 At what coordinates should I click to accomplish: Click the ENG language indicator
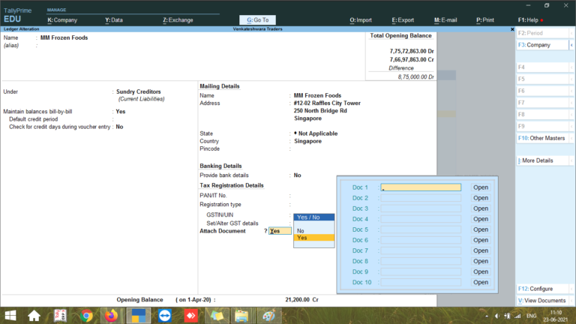point(531,316)
